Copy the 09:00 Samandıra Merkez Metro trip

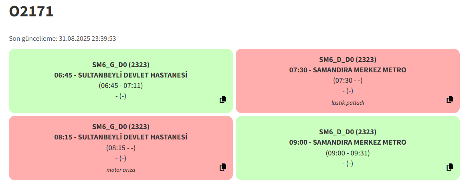pyautogui.click(x=450, y=167)
